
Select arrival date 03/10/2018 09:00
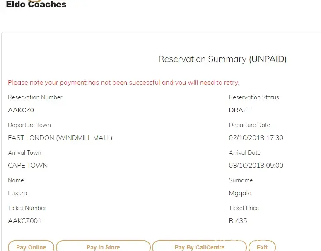tap(256, 166)
